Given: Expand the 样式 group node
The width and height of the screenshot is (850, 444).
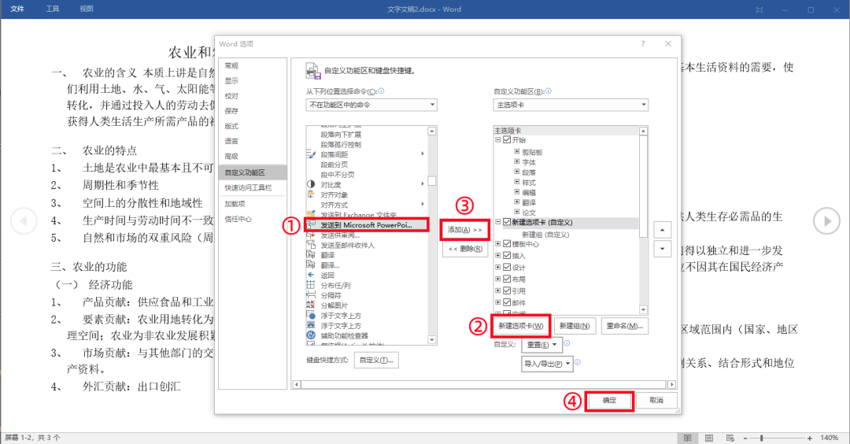Looking at the screenshot, I should tap(516, 182).
